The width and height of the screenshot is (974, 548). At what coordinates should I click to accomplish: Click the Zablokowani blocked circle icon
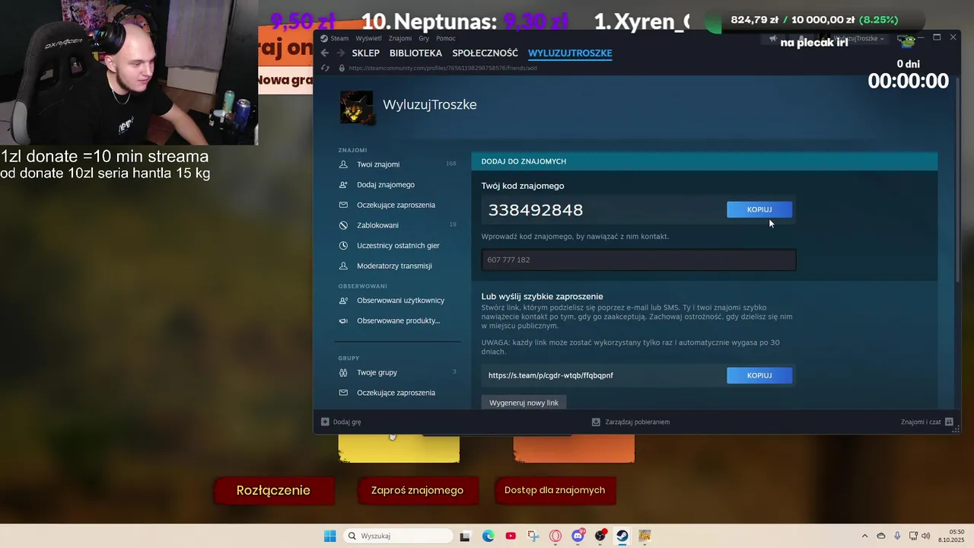coord(343,225)
